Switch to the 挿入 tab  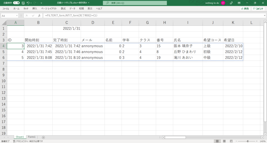pyautogui.click(x=35, y=9)
